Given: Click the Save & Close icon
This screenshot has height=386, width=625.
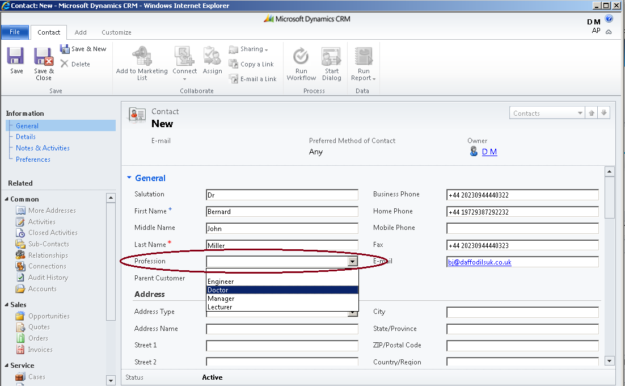Looking at the screenshot, I should (44, 62).
